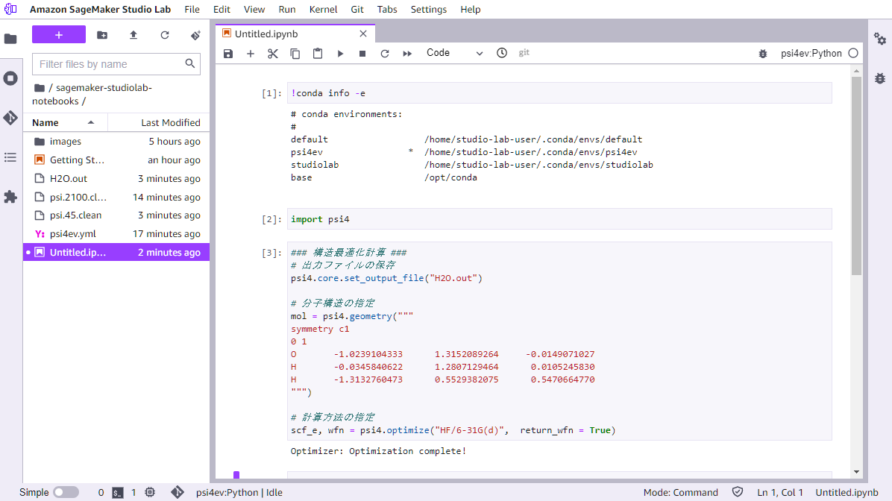Select the H2O.out file

pos(116,179)
